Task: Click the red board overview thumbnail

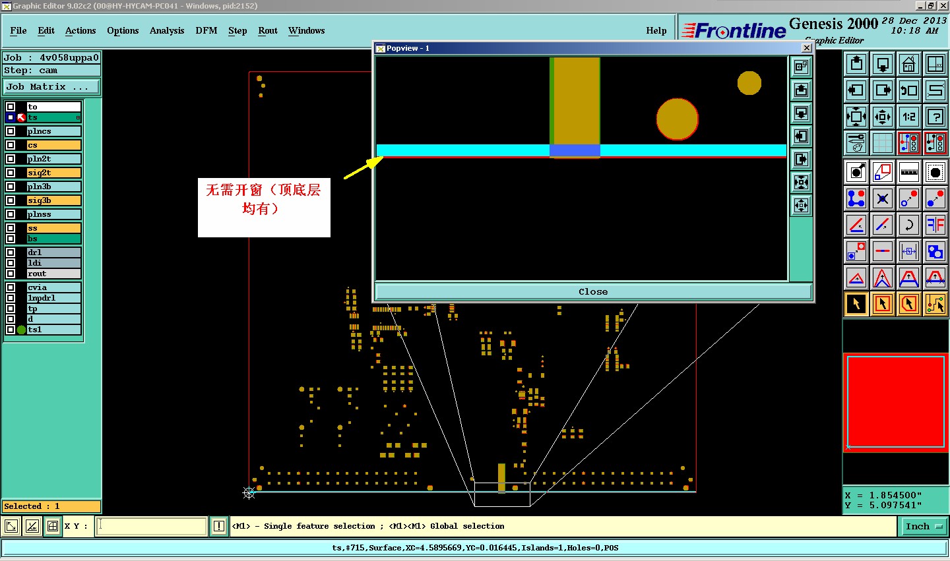Action: pyautogui.click(x=896, y=403)
